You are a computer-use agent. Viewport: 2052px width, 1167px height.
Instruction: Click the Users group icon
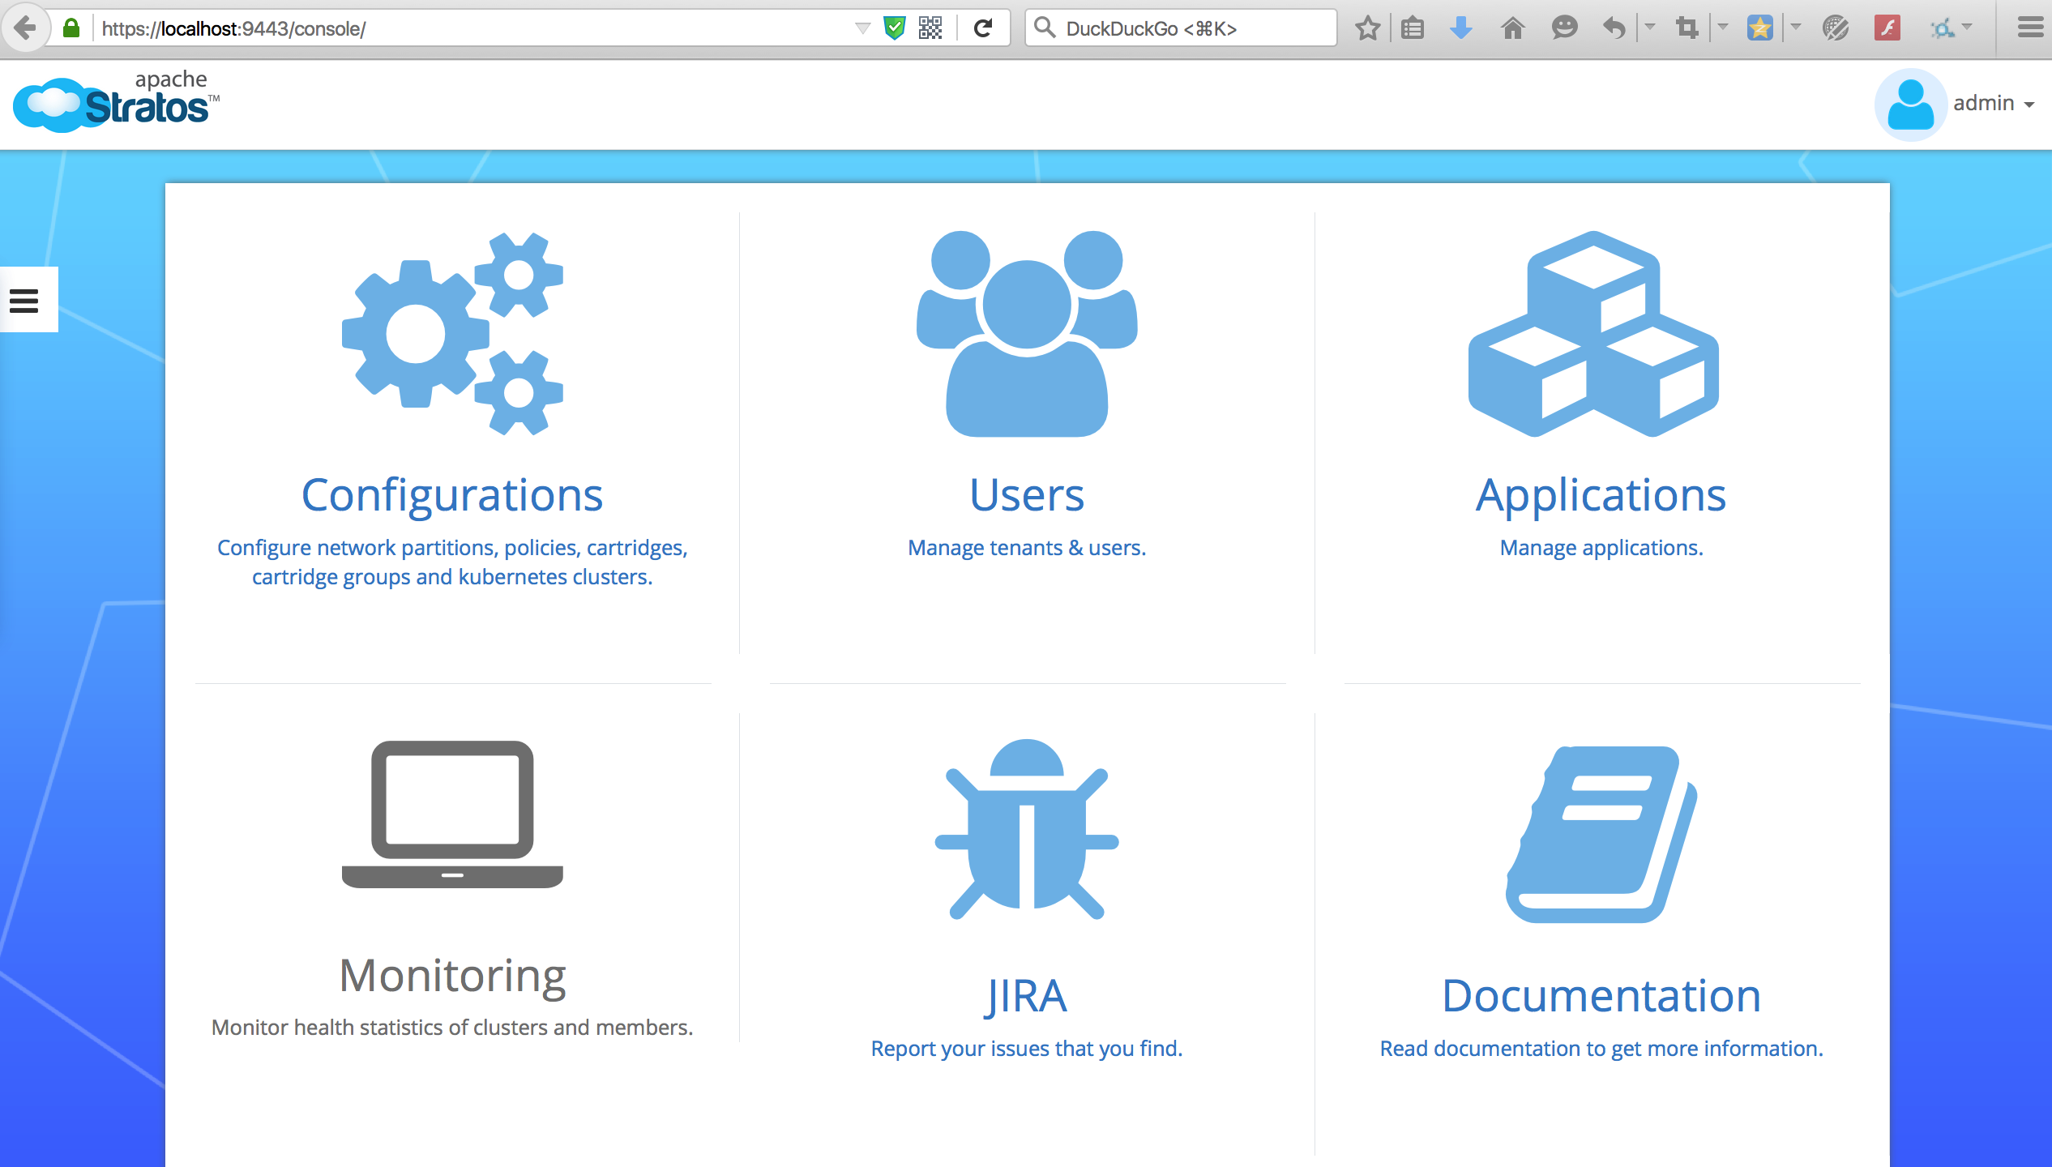[x=1026, y=333]
